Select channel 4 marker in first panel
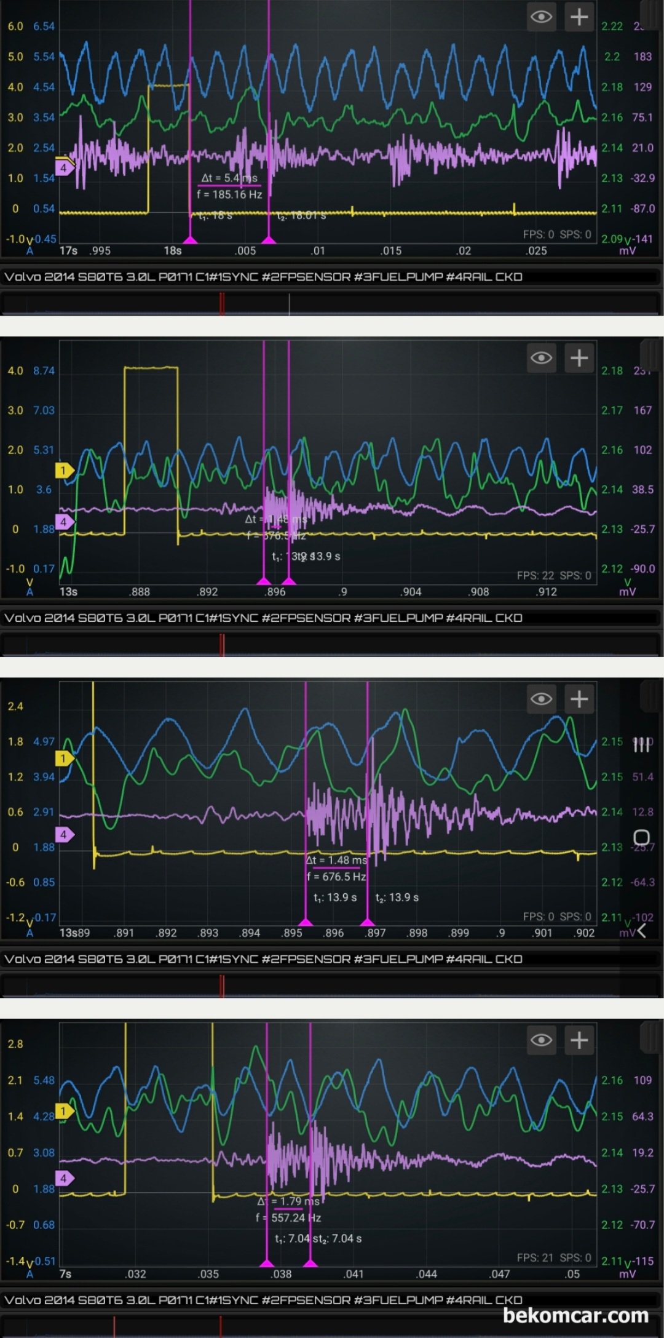664x1338 pixels. click(x=65, y=167)
